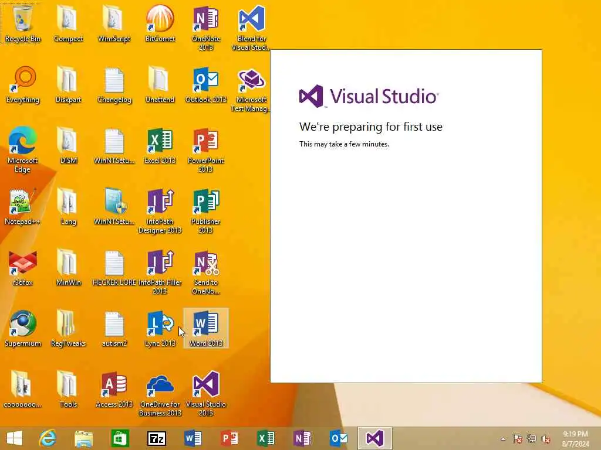Viewport: 601px width, 450px height.
Task: Select Word 2013 desktop shortcut
Action: coord(206,328)
